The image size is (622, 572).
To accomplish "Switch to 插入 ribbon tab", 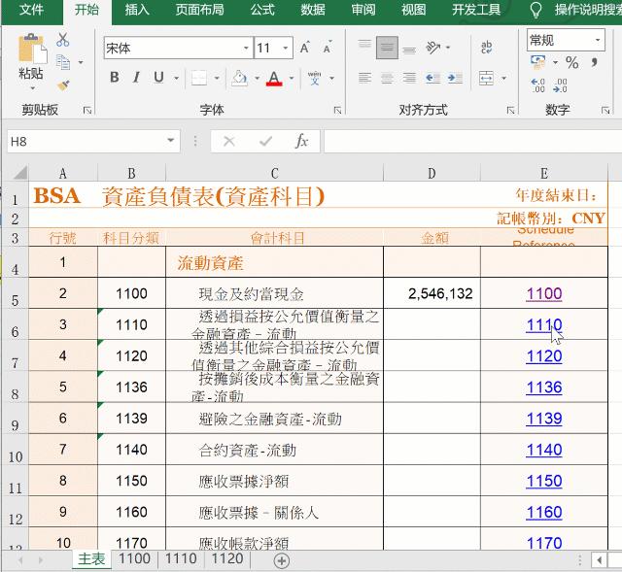I will 137,10.
